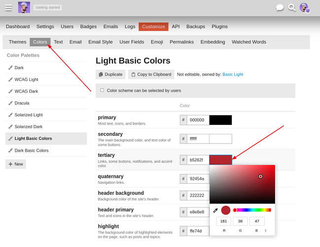This screenshot has height=247, width=320.
Task: Click brush icon beside Dracula
Action: point(10,103)
